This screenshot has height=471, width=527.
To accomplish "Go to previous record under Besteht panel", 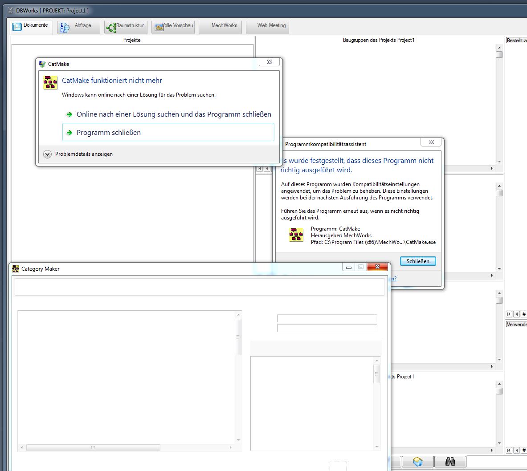I will click(x=517, y=314).
